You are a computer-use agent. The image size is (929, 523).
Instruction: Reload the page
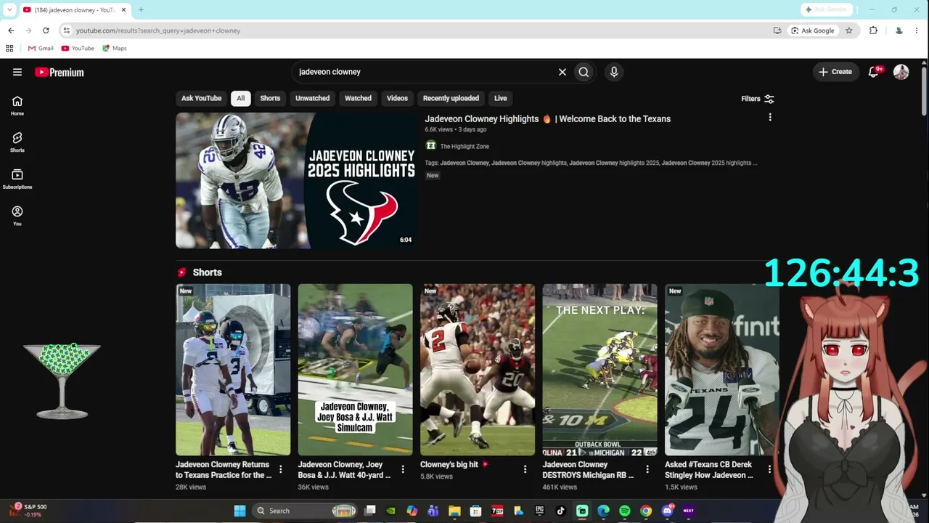coord(46,31)
